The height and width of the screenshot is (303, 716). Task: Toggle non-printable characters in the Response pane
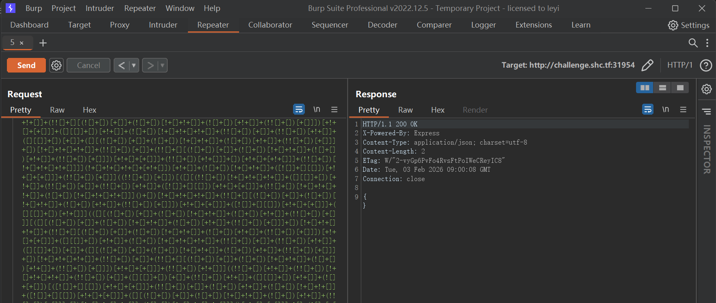point(665,109)
